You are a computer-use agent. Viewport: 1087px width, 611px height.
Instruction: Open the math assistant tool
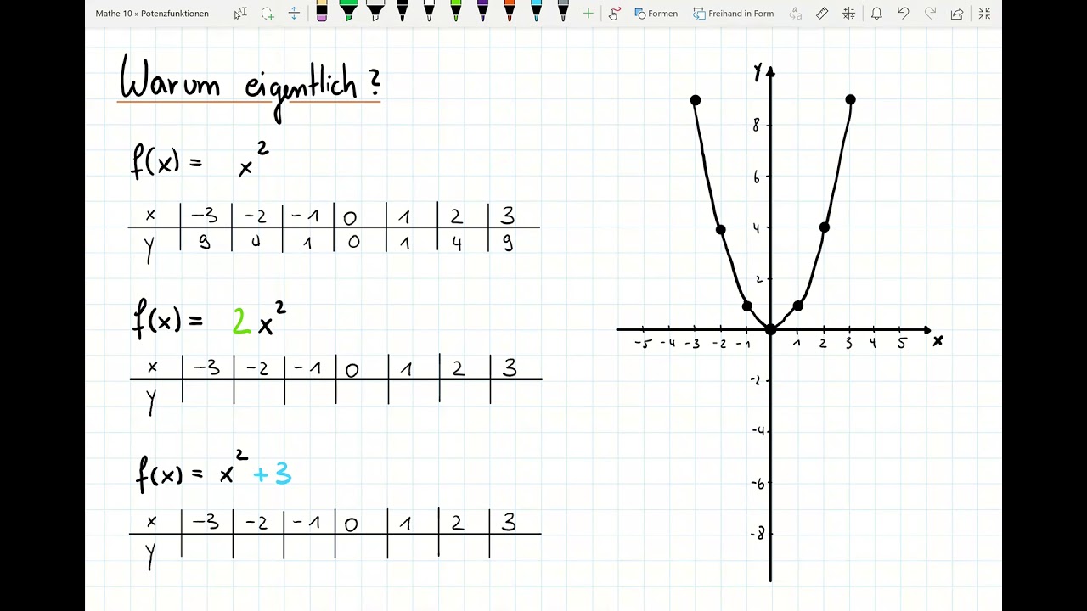coord(849,14)
